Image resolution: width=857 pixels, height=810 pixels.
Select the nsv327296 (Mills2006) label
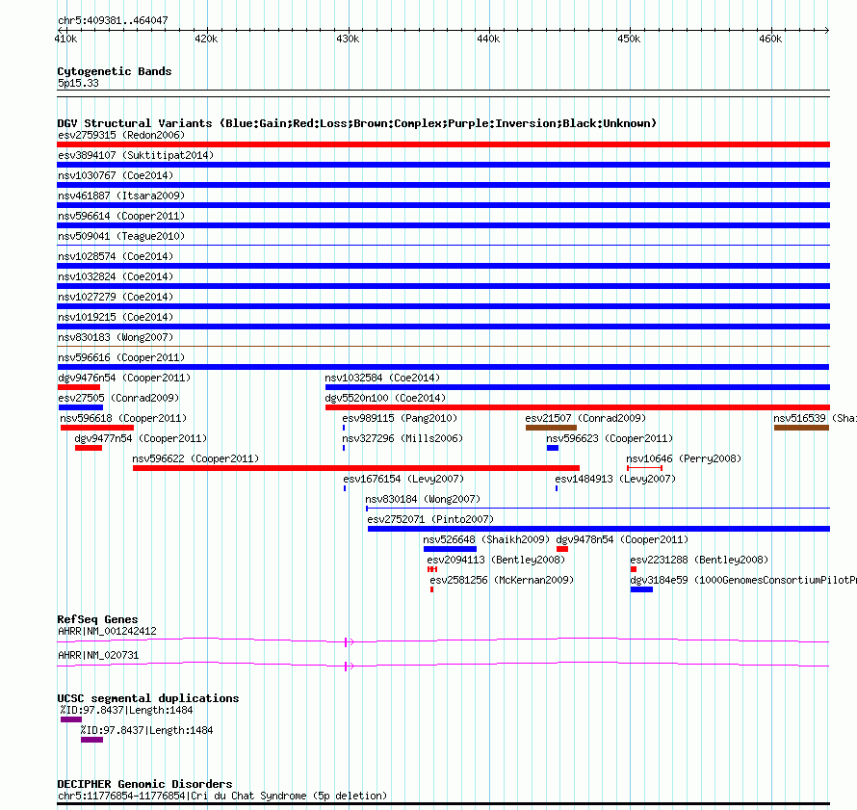click(x=403, y=438)
